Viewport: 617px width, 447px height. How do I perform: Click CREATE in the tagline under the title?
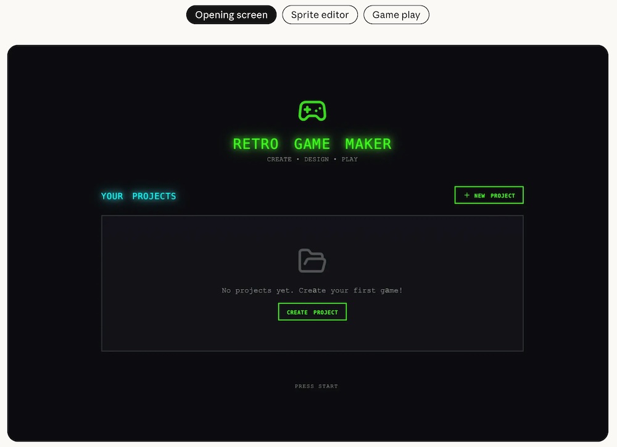[x=279, y=159]
